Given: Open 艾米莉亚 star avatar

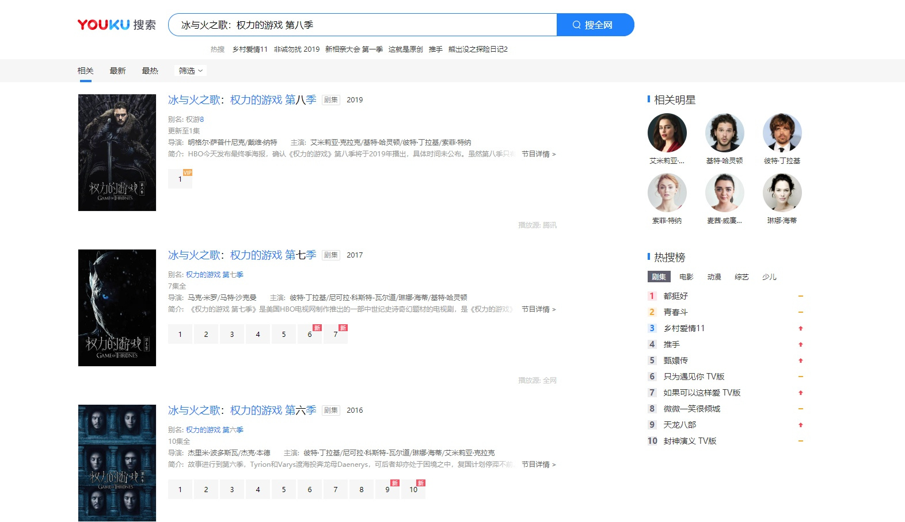Looking at the screenshot, I should click(x=667, y=133).
